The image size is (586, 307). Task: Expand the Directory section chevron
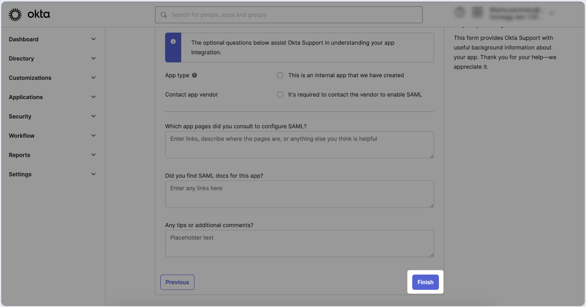pyautogui.click(x=93, y=58)
